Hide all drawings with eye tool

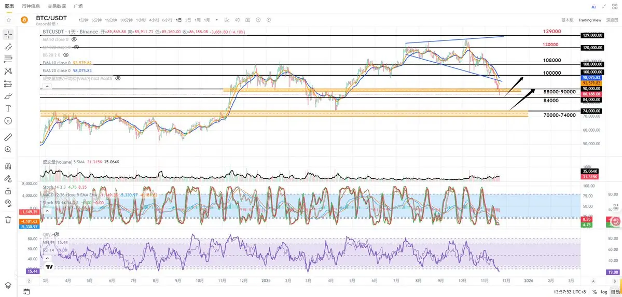click(x=8, y=203)
